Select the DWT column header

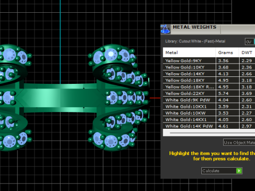pyautogui.click(x=247, y=53)
